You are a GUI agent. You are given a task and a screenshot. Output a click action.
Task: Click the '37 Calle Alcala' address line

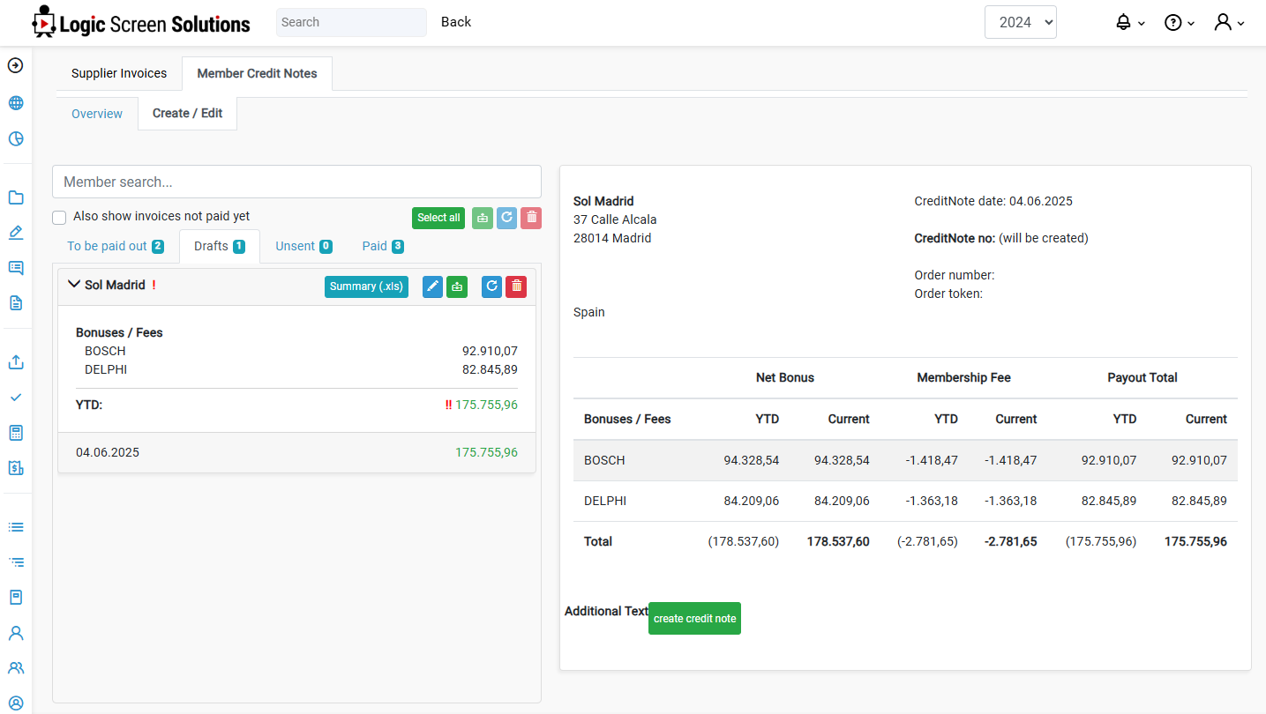(615, 219)
